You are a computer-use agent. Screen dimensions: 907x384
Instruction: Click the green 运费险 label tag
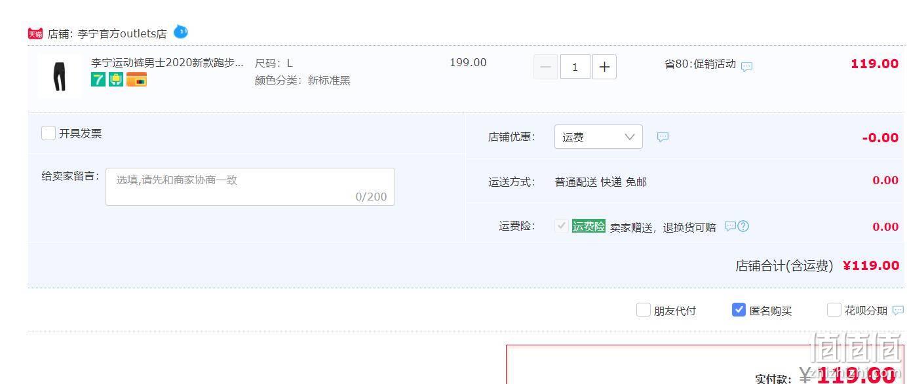coord(589,226)
